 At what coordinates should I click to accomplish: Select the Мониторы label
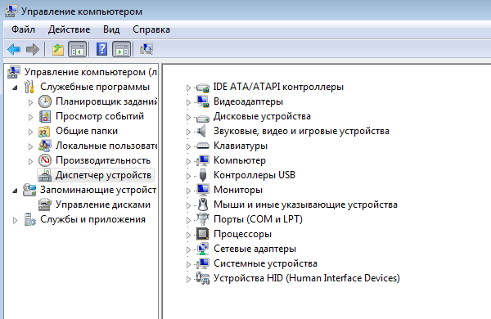(x=238, y=190)
